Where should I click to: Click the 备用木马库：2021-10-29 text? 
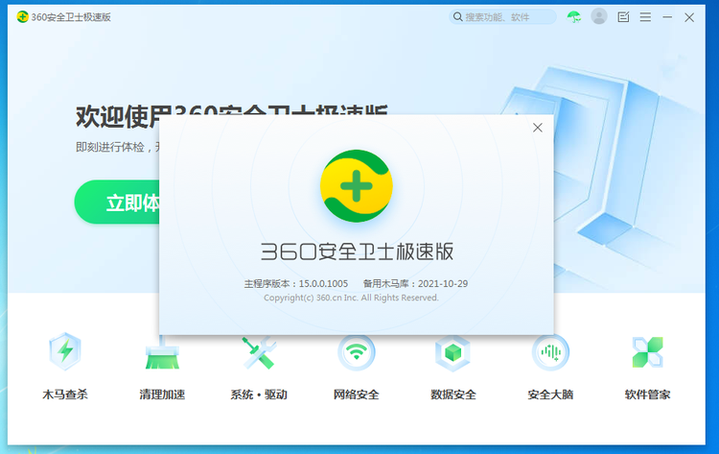(x=415, y=284)
